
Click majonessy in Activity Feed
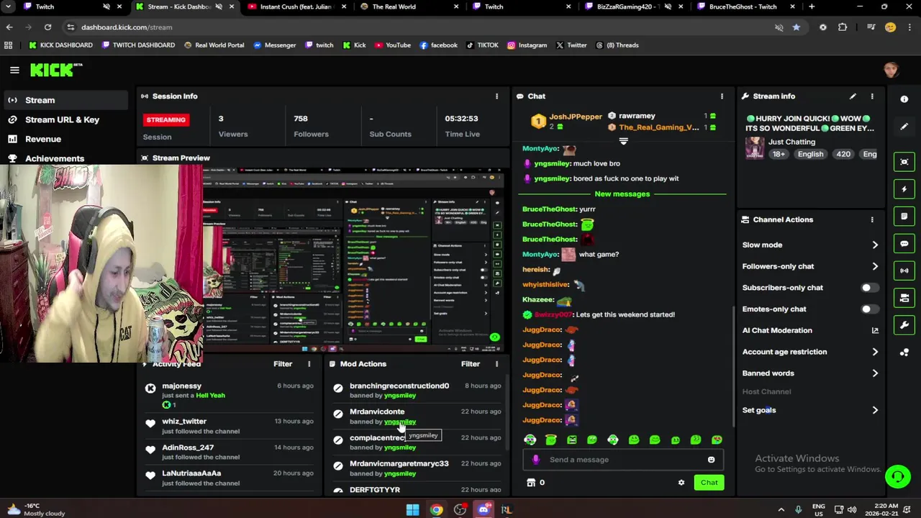181,386
